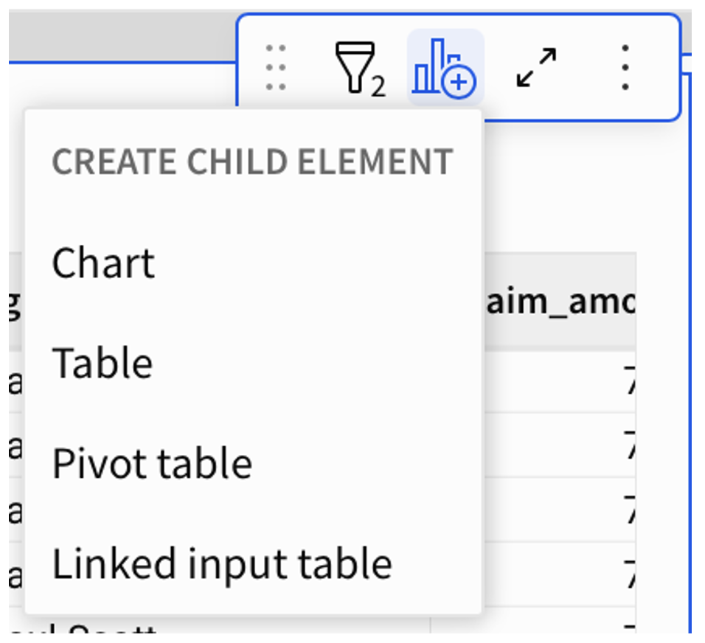Screen dimensions: 705x643
Task: Expand the element with the diagonal arrows icon
Action: (536, 68)
